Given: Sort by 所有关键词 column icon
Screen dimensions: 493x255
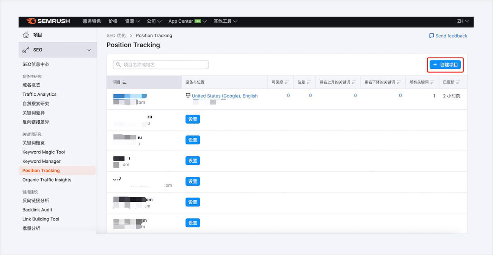Looking at the screenshot, I should click(x=432, y=82).
